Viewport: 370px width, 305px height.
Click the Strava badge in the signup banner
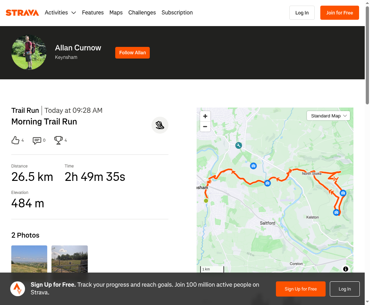(x=18, y=289)
